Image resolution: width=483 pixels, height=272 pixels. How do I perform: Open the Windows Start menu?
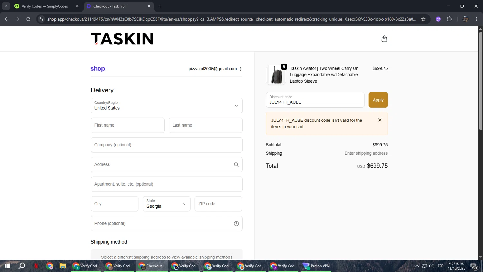coord(7,266)
